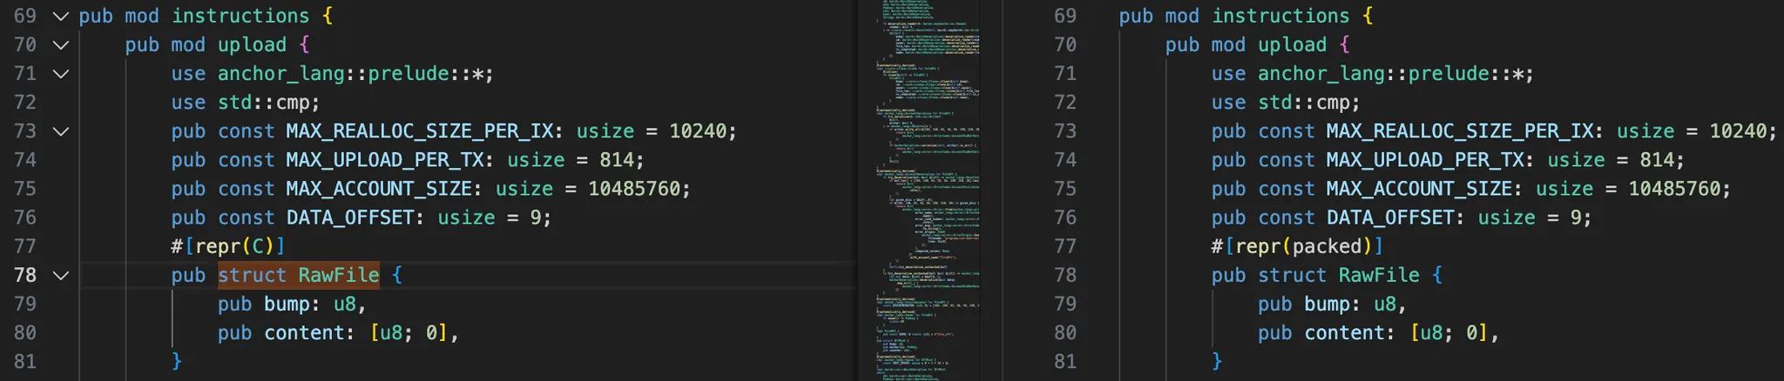Click fold chevron beside line 71 in left pane
This screenshot has height=381, width=1784.
60,74
